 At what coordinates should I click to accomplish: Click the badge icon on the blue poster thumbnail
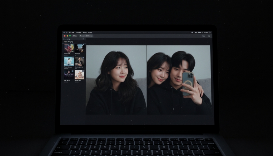(72, 58)
